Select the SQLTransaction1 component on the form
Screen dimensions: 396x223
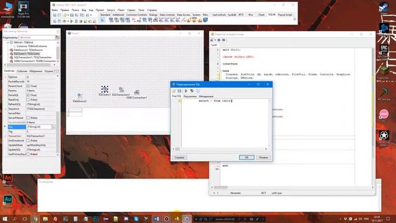[121, 89]
